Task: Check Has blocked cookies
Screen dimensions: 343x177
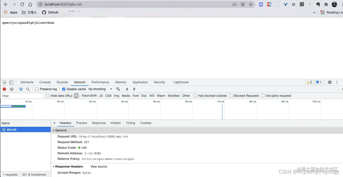Action: pyautogui.click(x=195, y=96)
